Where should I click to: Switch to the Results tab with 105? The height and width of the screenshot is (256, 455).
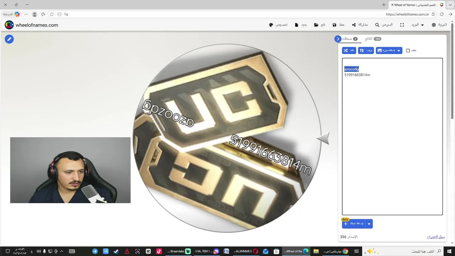click(x=373, y=39)
